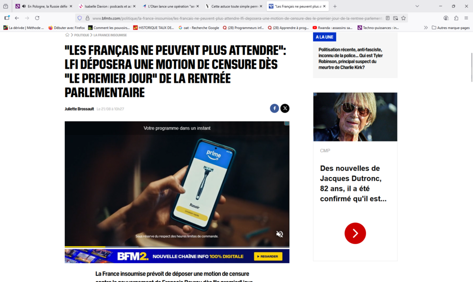Viewport: 473px width, 282px height.
Task: Share the article on Facebook
Action: tap(274, 108)
